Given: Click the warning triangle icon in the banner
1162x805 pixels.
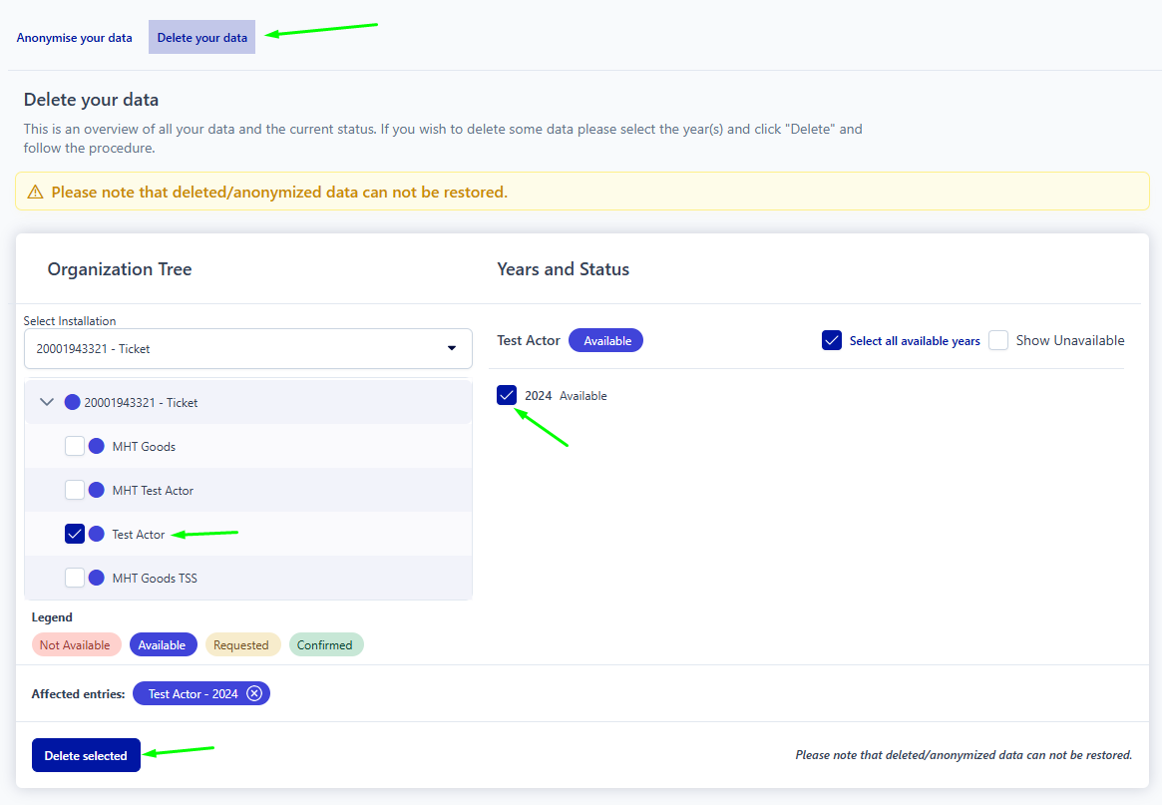Looking at the screenshot, I should point(36,192).
